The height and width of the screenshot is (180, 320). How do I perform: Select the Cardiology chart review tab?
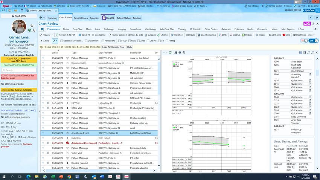tap(151, 29)
